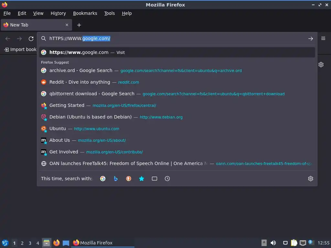Open the Bookmarks menu
The height and width of the screenshot is (248, 331).
pos(85,13)
